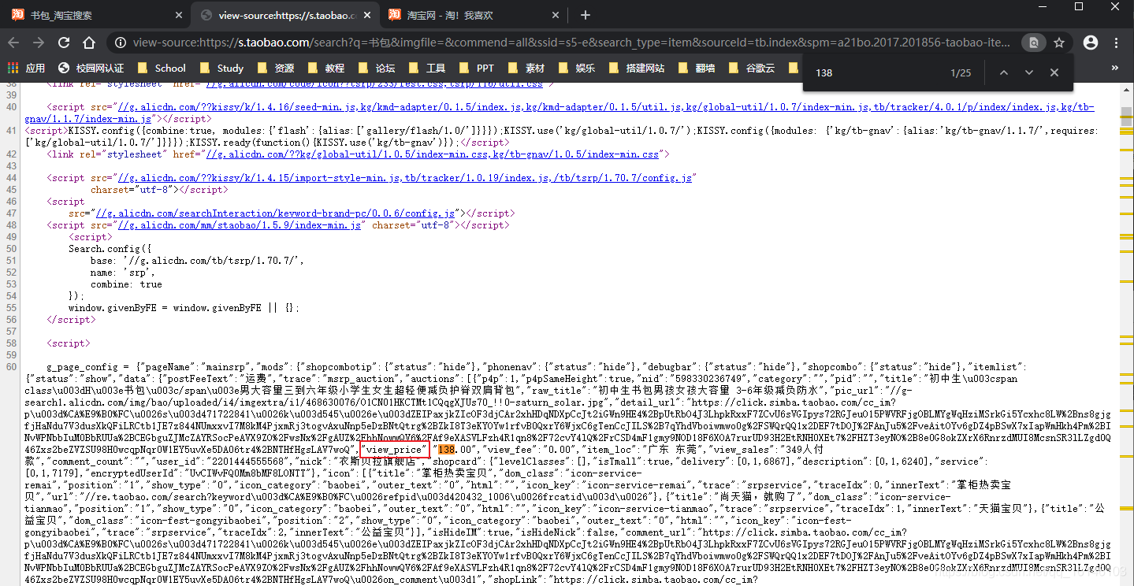Click the find-in-page search icon in address bar
This screenshot has height=586, width=1134.
coord(1032,43)
